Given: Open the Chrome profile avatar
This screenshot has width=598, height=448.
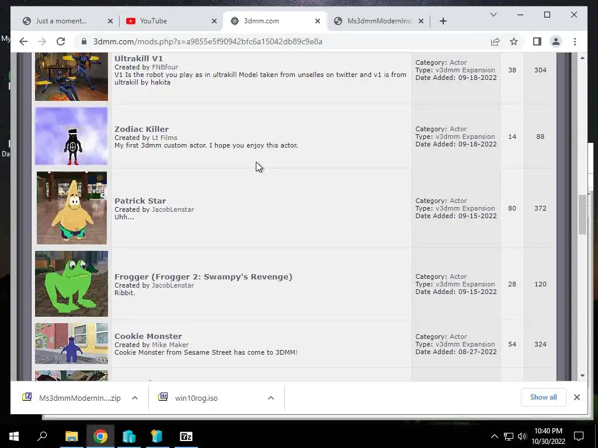Looking at the screenshot, I should point(556,41).
